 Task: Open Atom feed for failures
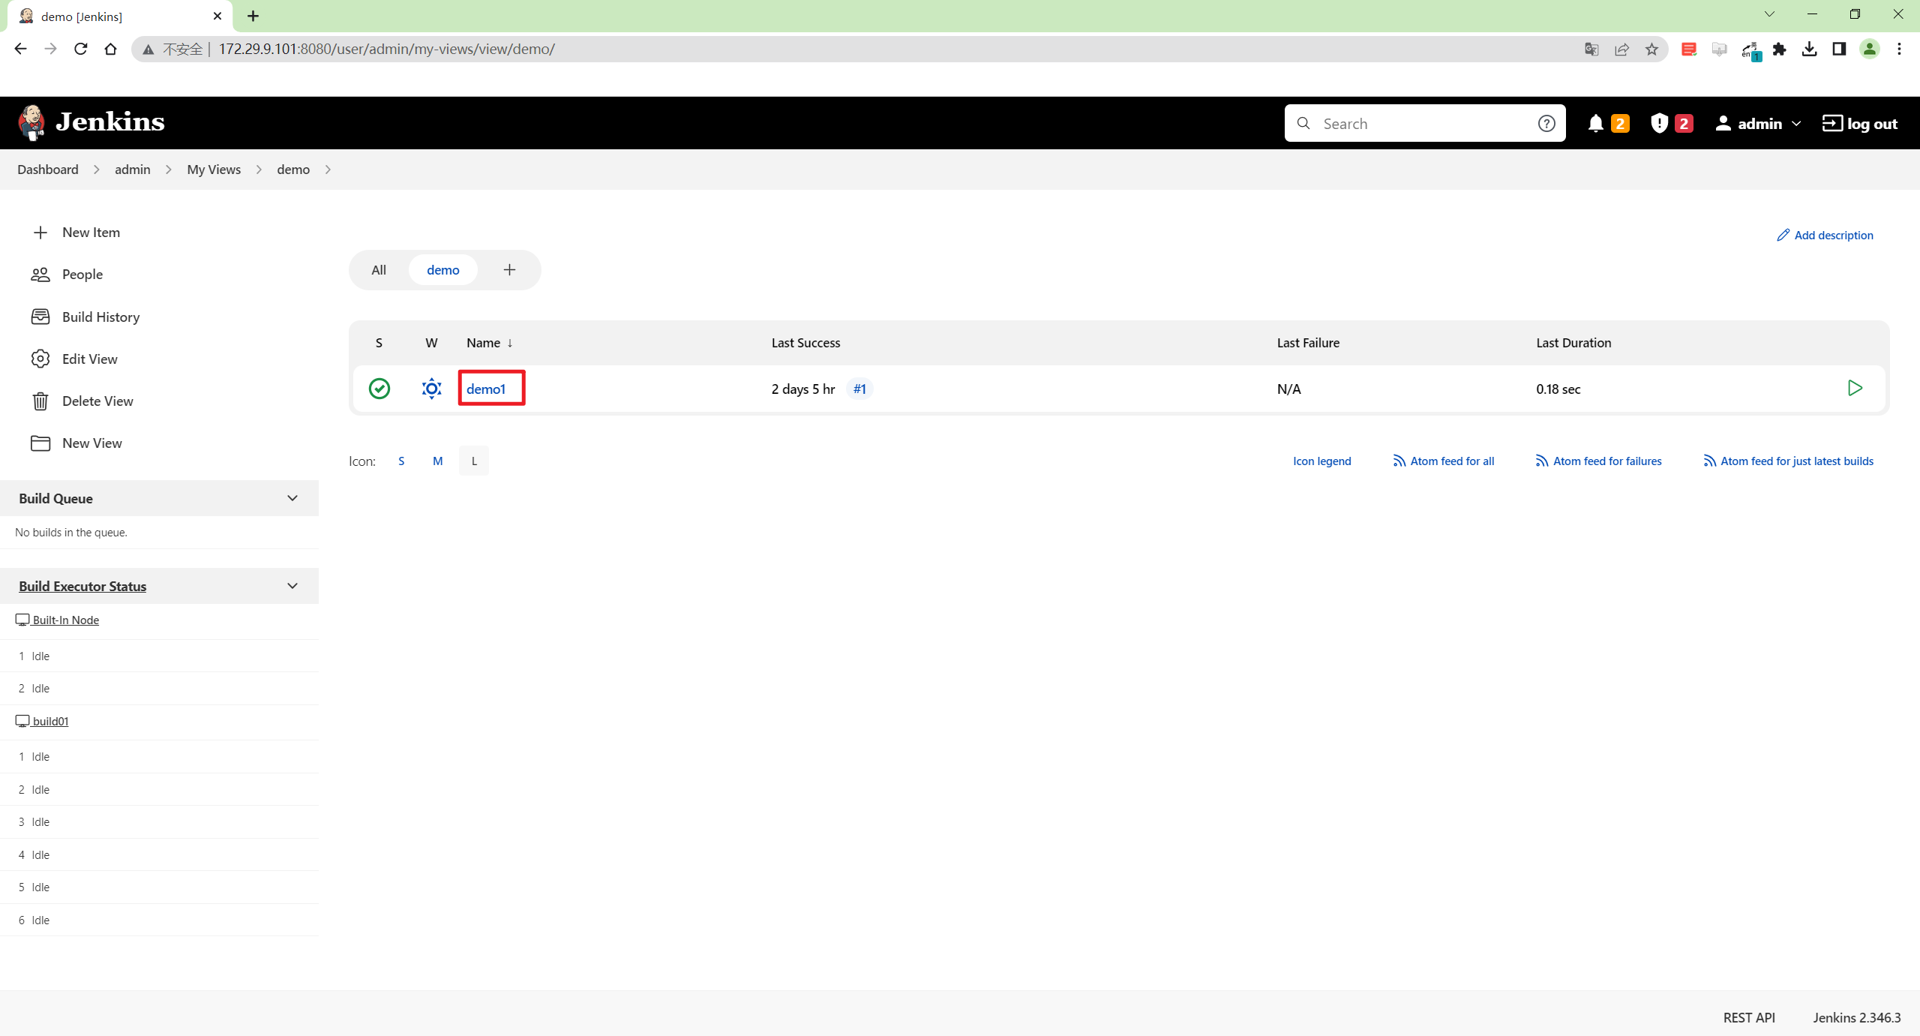pyautogui.click(x=1598, y=461)
